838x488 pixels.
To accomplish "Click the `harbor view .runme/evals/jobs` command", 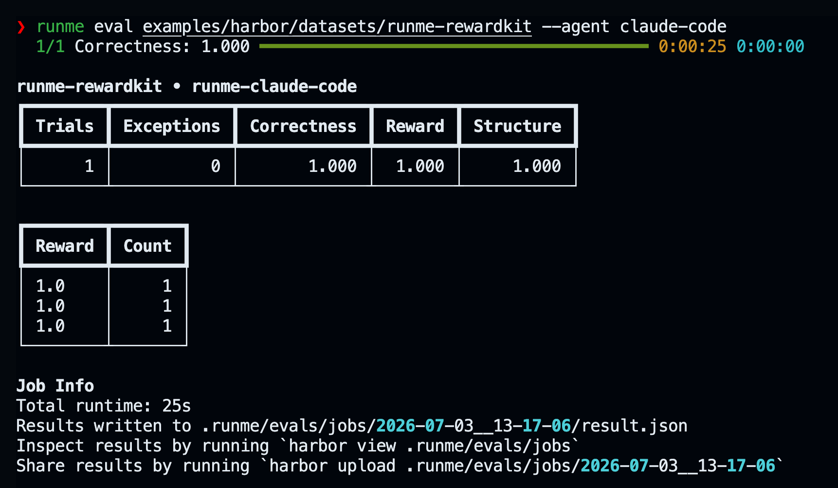I will click(430, 446).
